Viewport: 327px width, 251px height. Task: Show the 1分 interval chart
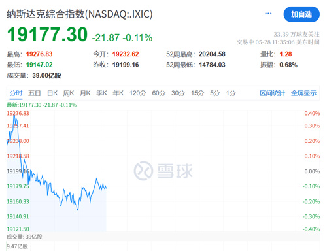click(231, 93)
